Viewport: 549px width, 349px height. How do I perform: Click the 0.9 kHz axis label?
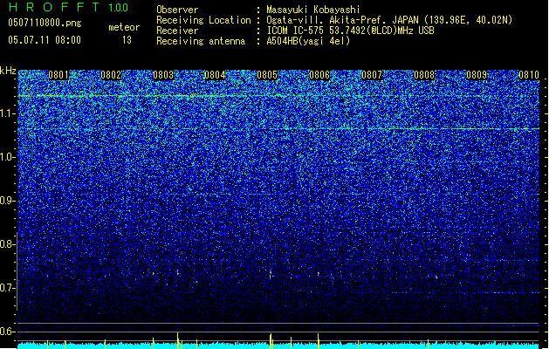(8, 201)
